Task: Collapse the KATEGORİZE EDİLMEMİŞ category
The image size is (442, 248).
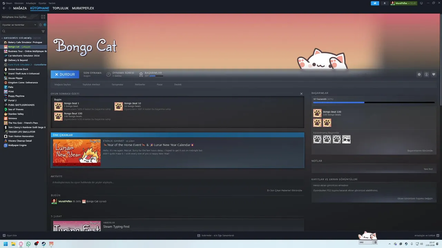Action: tap(21, 38)
